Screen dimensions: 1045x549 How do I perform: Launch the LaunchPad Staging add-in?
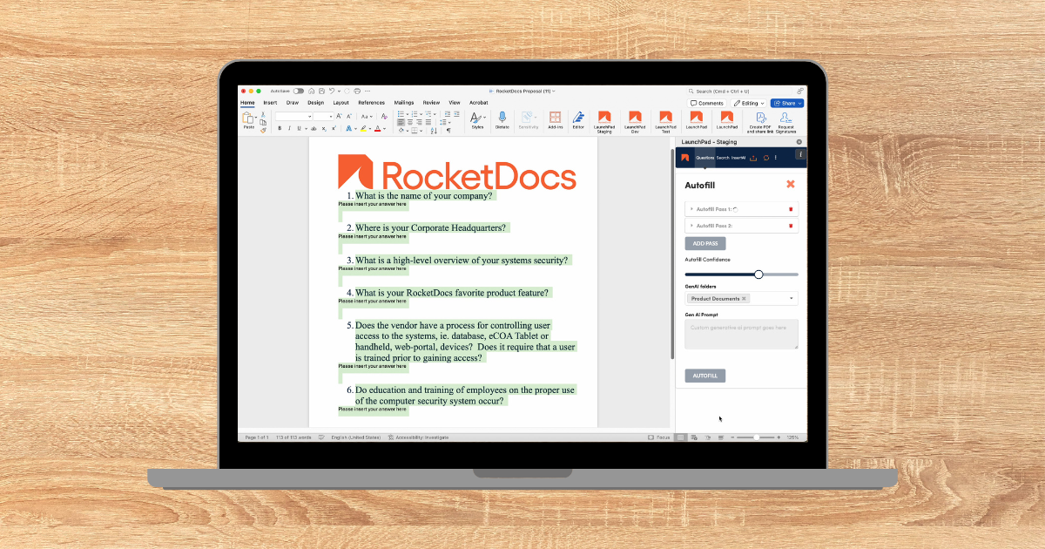tap(604, 122)
